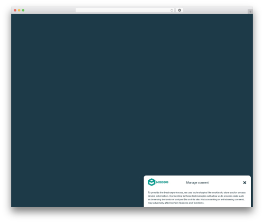Click the "Manage consent" heading text
The image size is (264, 223).
click(197, 182)
